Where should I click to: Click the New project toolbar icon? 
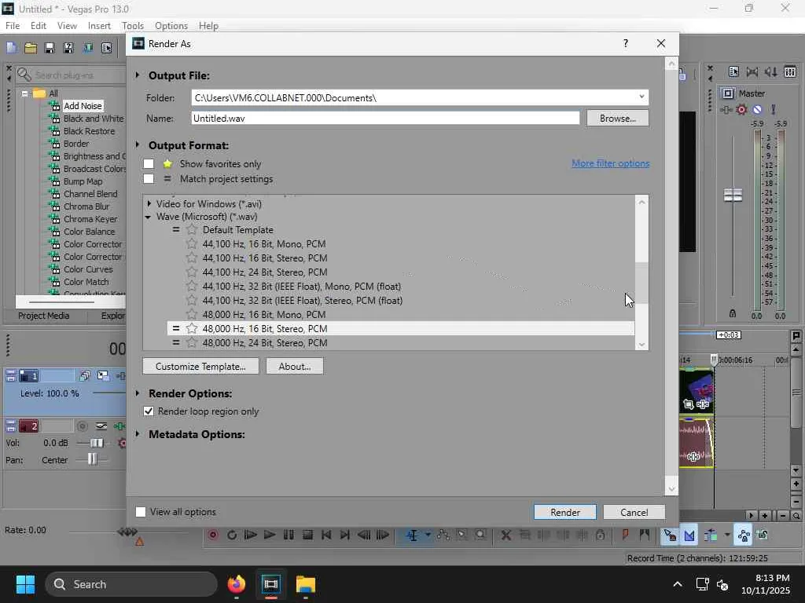coord(12,48)
